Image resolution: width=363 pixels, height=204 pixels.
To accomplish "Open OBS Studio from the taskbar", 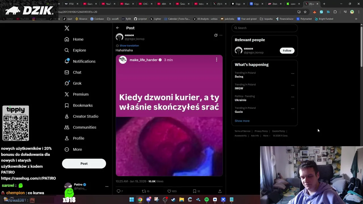I will tap(165, 200).
